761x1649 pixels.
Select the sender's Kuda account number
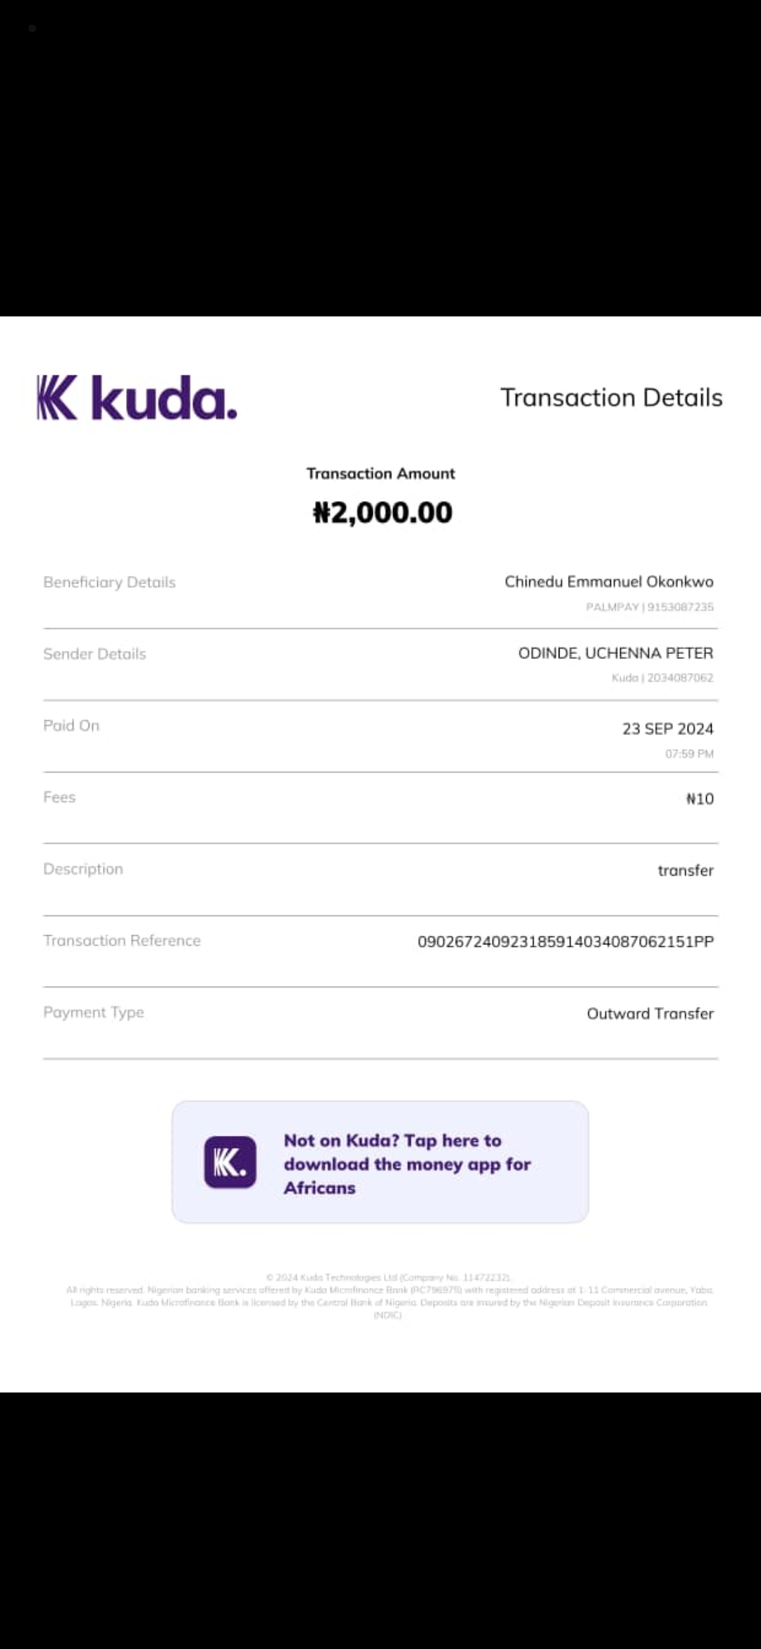pos(662,678)
